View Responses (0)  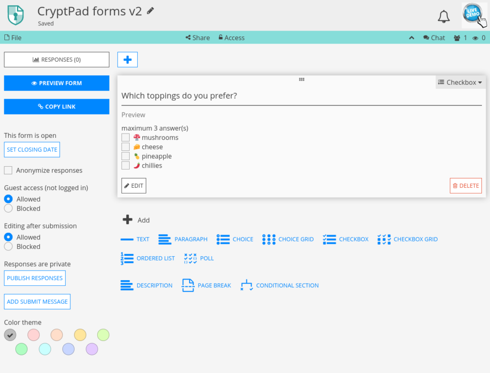56,59
